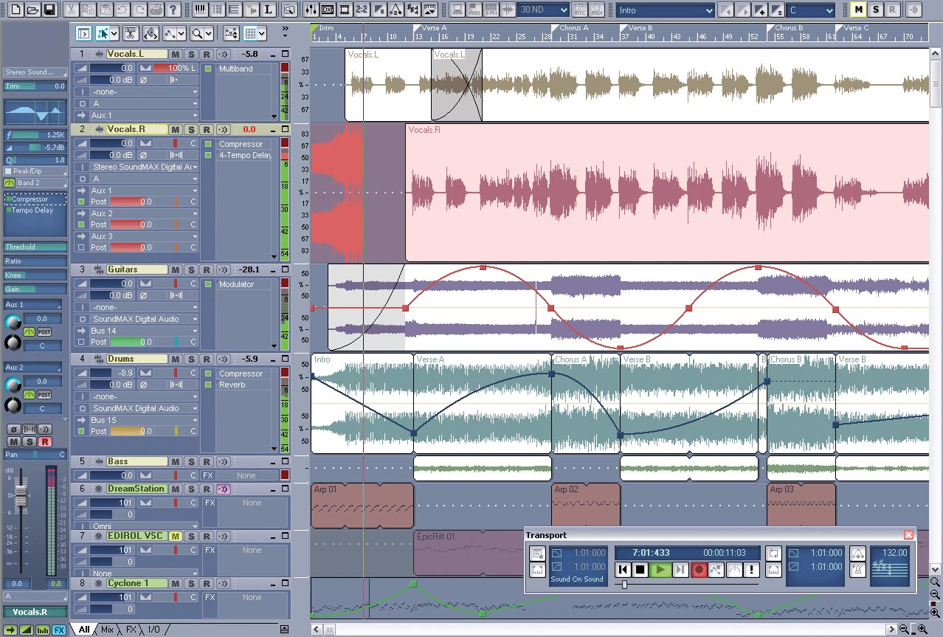Click the Insert Marker icon
The width and height of the screenshot is (943, 637).
(761, 10)
